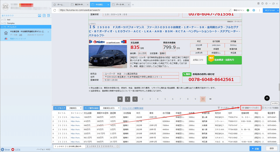The width and height of the screenshot is (280, 152).
Task: Click the green 在庫確認・見積もり button
Action: coord(224,60)
